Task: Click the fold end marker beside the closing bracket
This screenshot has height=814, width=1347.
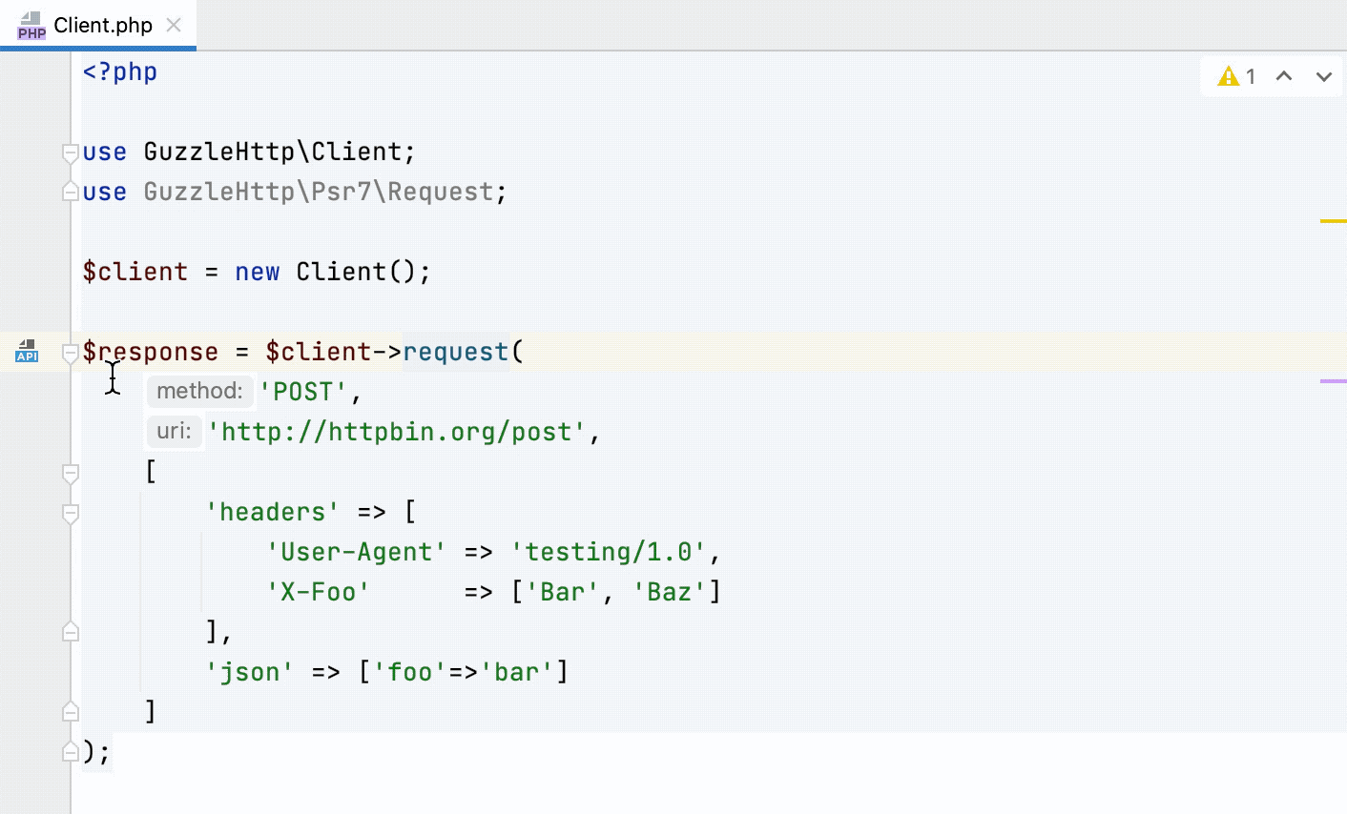Action: pyautogui.click(x=69, y=711)
